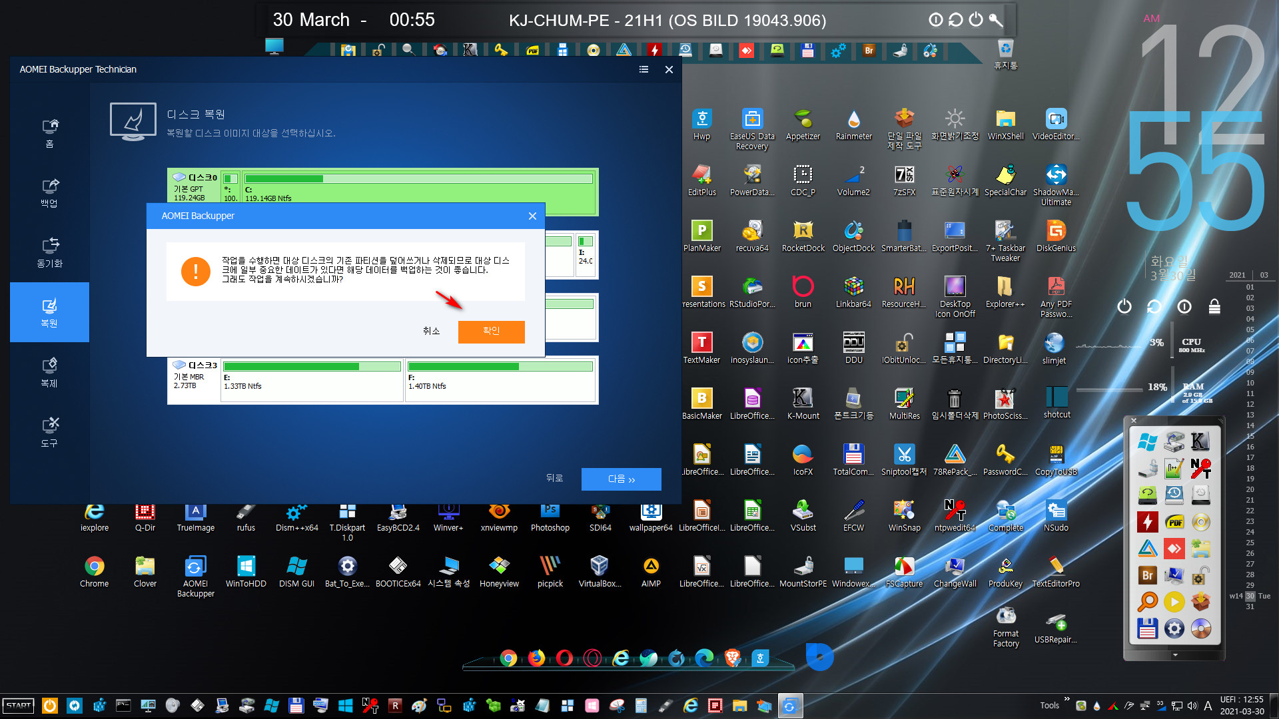The image size is (1279, 719).
Task: Open the DISM GUI desktop icon
Action: click(x=296, y=571)
